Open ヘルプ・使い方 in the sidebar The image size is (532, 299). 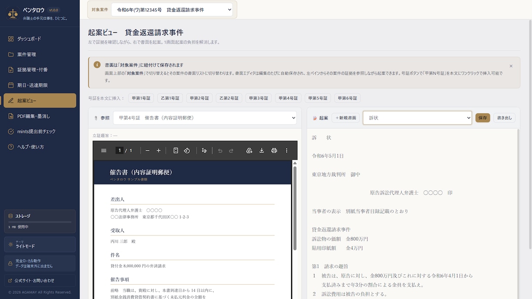(40, 147)
